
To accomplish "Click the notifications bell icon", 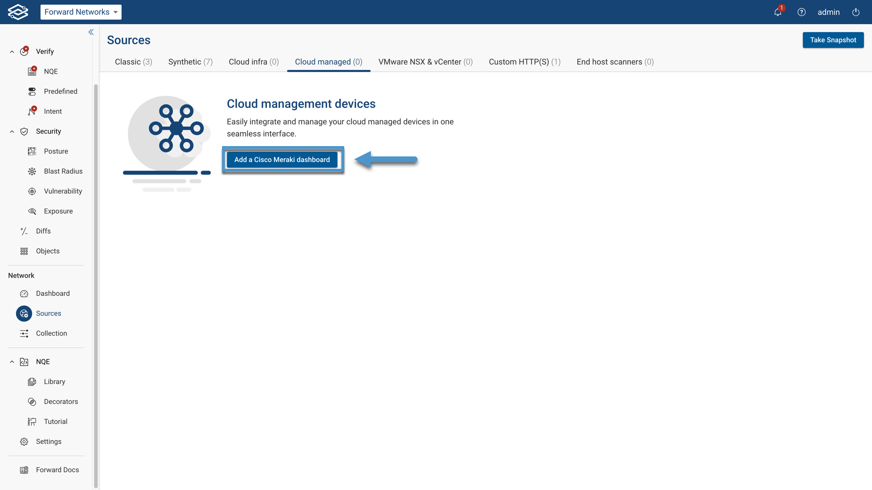I will (778, 12).
